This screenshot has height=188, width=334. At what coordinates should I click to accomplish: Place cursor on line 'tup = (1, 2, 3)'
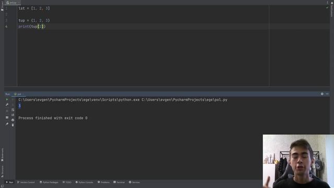click(34, 20)
